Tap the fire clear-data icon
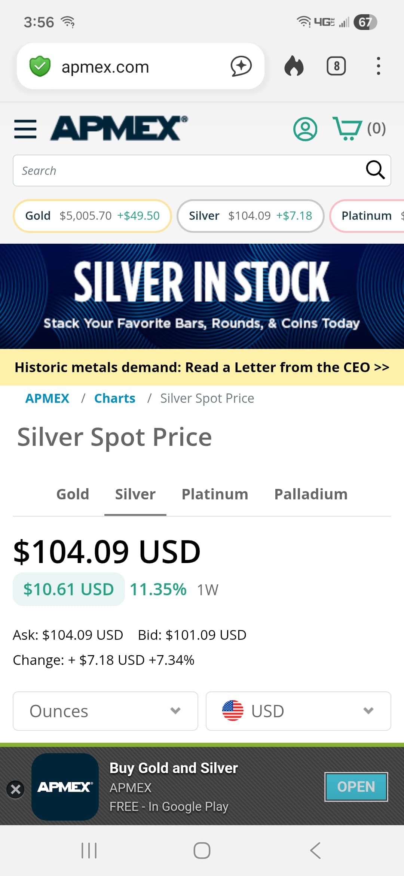This screenshot has height=876, width=404. coord(294,66)
